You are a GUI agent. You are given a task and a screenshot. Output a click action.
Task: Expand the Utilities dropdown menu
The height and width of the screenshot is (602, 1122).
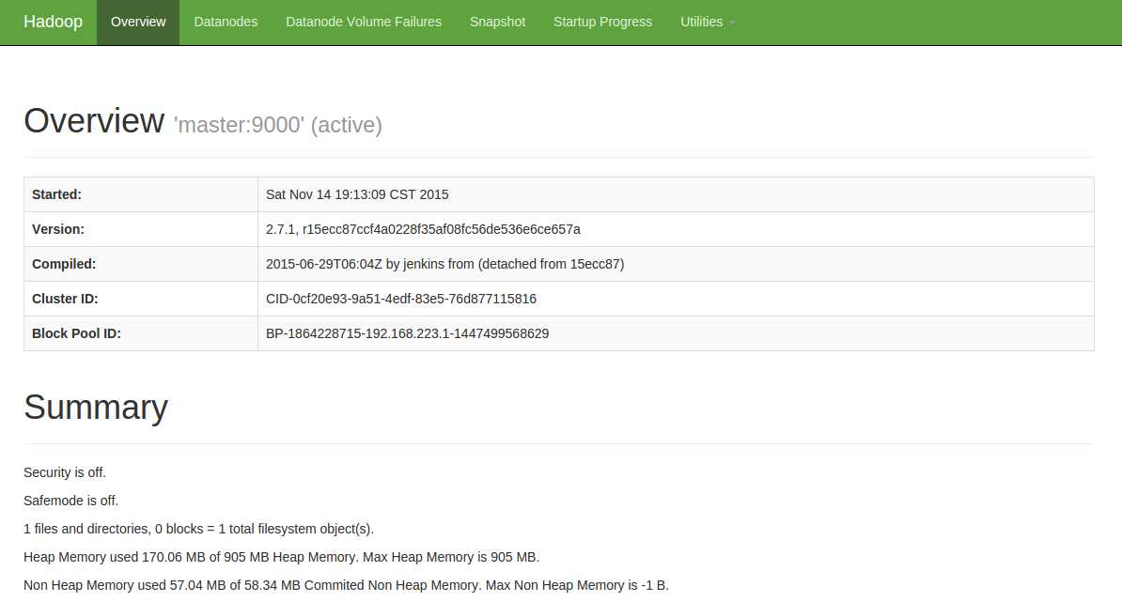708,23
